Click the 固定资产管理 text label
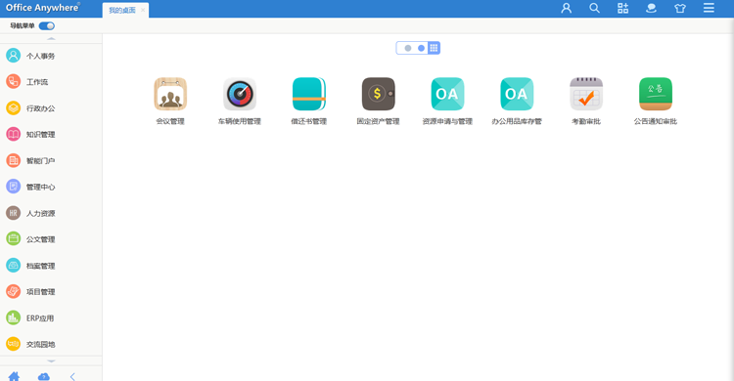Screen dimensions: 734x381 pyautogui.click(x=378, y=121)
